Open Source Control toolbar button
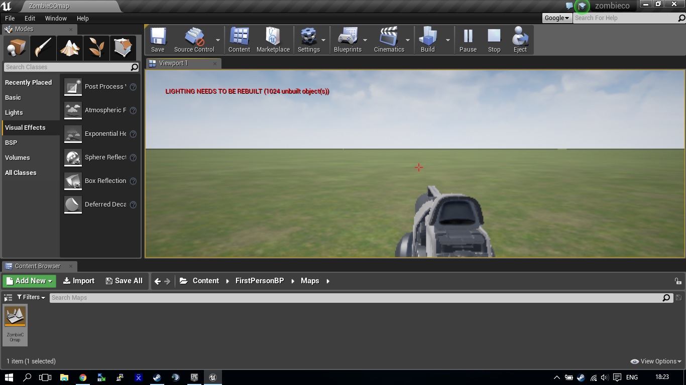The image size is (686, 385). pos(194,40)
